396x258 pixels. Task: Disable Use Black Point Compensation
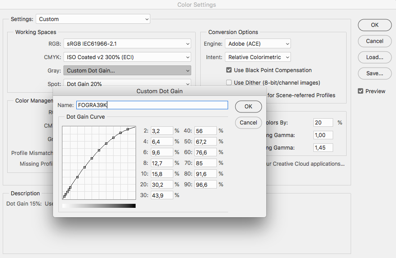[229, 70]
